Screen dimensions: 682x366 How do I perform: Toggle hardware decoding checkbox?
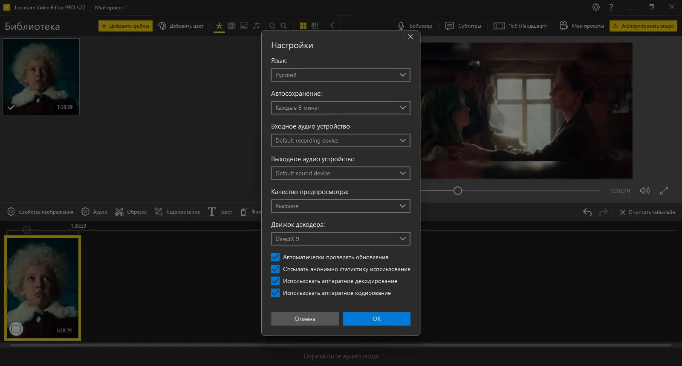[x=275, y=281]
